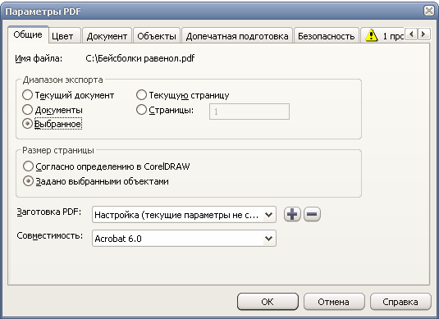Viewport: 439px width, 319px height.
Task: Confirm with the OK button
Action: (268, 302)
